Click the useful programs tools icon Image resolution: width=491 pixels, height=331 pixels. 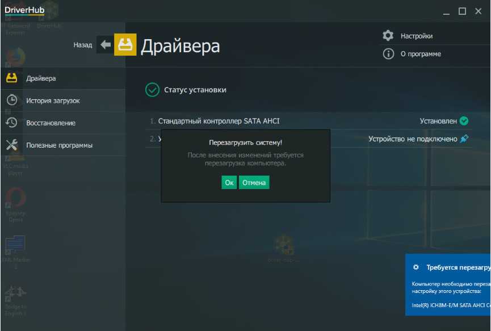[11, 145]
